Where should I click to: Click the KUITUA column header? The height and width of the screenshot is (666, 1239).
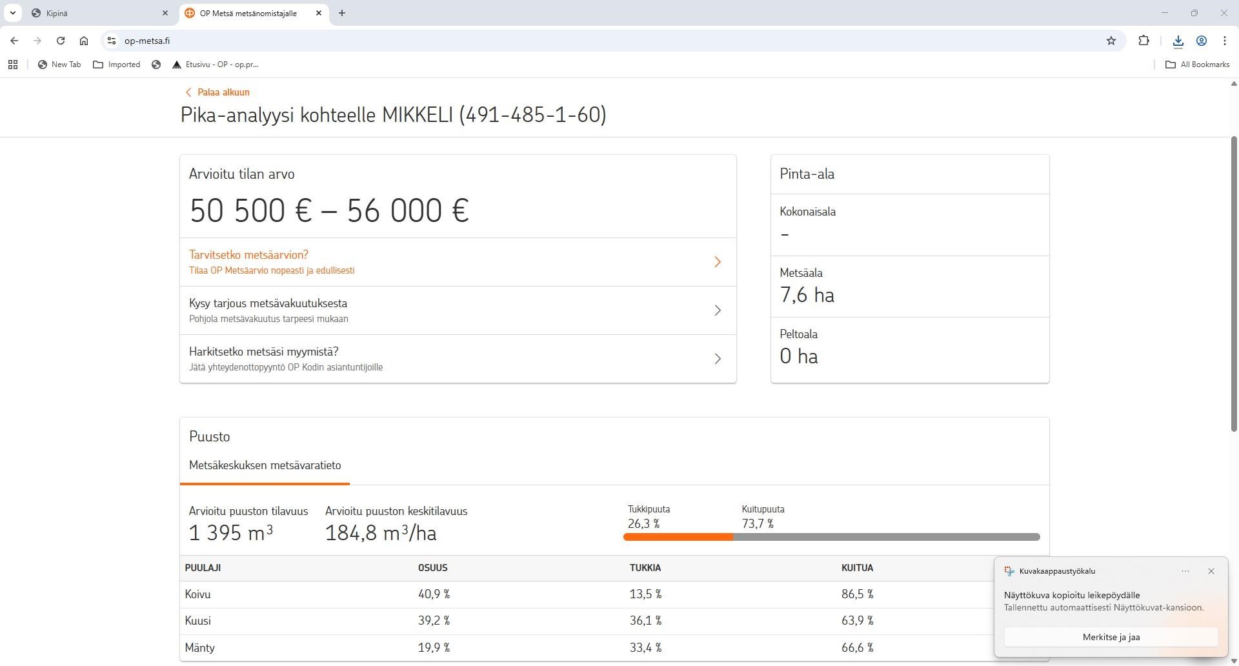(x=857, y=568)
